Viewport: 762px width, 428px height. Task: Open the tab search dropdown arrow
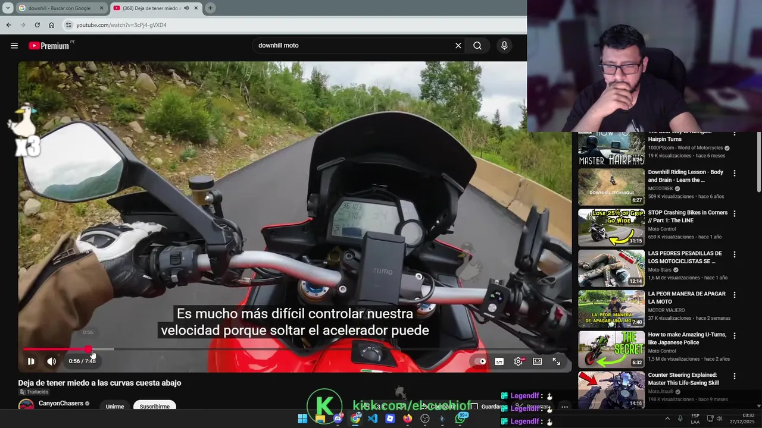pyautogui.click(x=8, y=8)
